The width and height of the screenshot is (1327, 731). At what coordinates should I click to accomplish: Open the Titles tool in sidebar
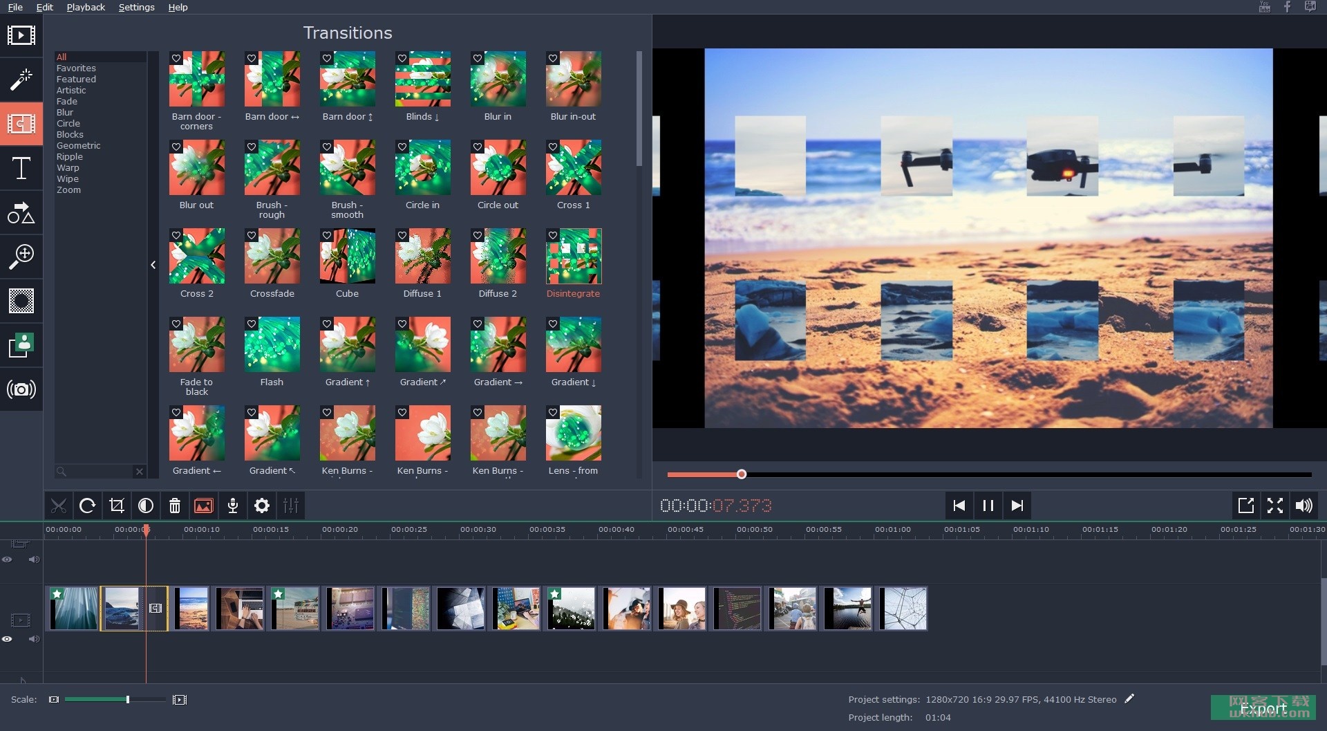pos(21,168)
